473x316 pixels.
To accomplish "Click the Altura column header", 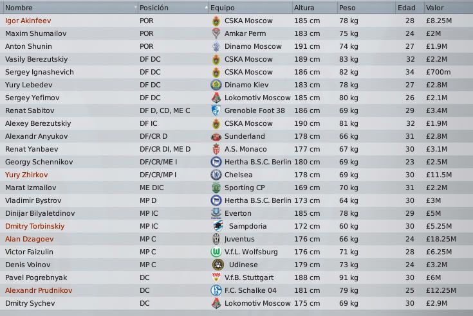I will (x=304, y=8).
